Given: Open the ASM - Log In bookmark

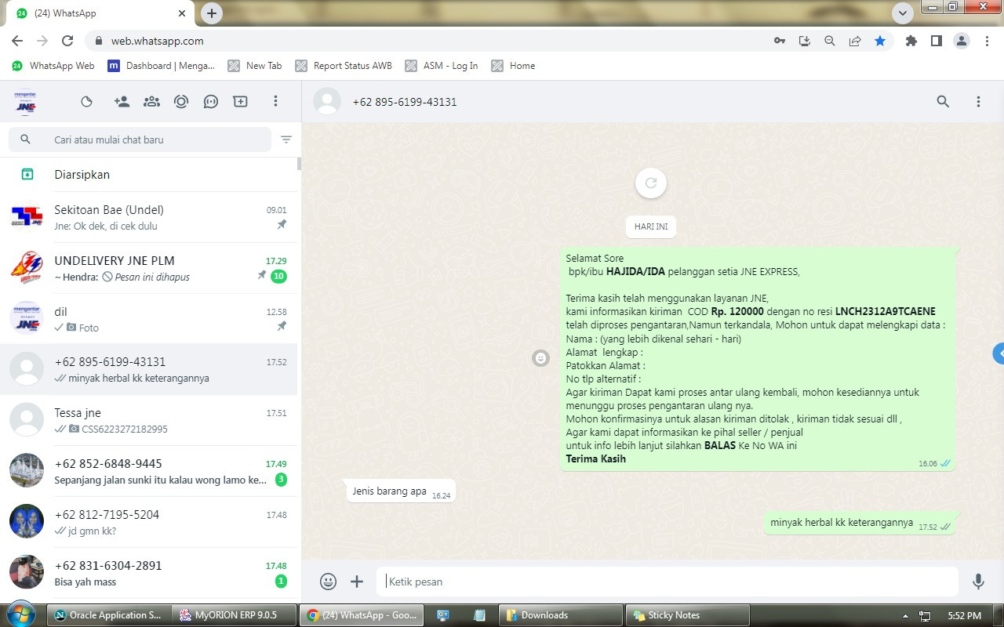Looking at the screenshot, I should tap(442, 66).
